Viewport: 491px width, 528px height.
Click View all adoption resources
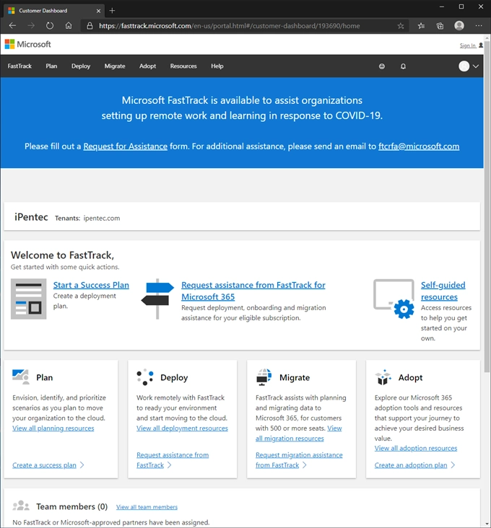(416, 448)
